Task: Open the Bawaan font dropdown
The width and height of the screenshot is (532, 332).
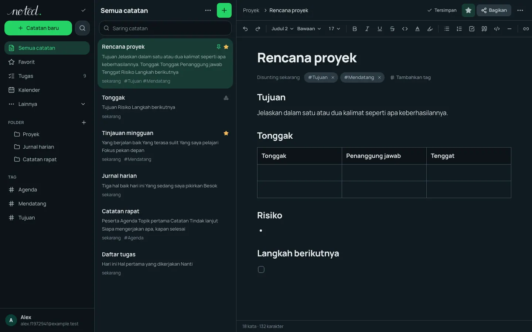Action: 309,29
